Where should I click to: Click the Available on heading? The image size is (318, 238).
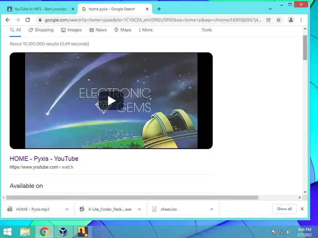(26, 186)
